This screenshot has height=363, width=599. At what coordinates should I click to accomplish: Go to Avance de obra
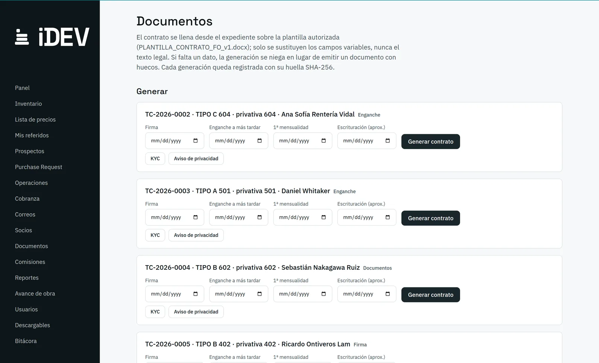35,294
